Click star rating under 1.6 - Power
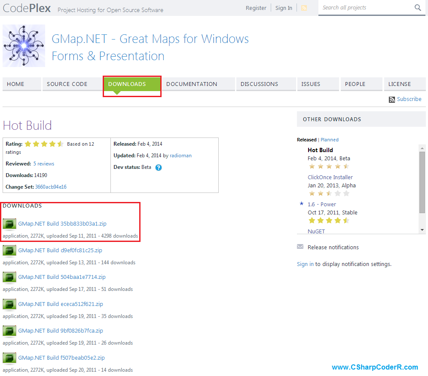428x376 pixels. click(329, 220)
